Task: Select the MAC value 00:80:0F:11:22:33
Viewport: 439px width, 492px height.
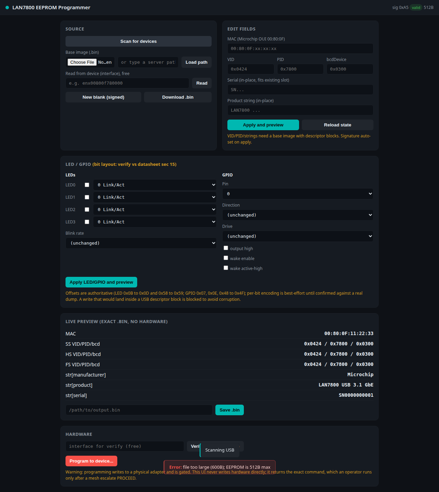Action: [x=349, y=334]
